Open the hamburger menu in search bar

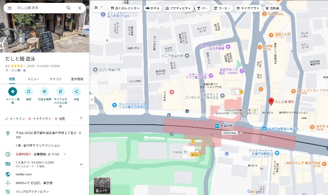point(9,8)
